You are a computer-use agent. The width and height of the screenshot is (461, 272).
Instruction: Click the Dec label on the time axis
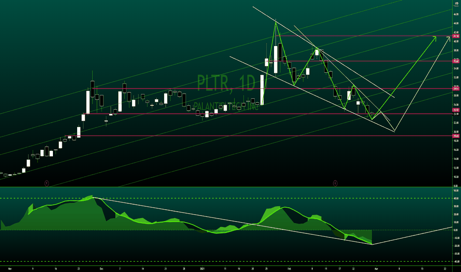click(101, 269)
